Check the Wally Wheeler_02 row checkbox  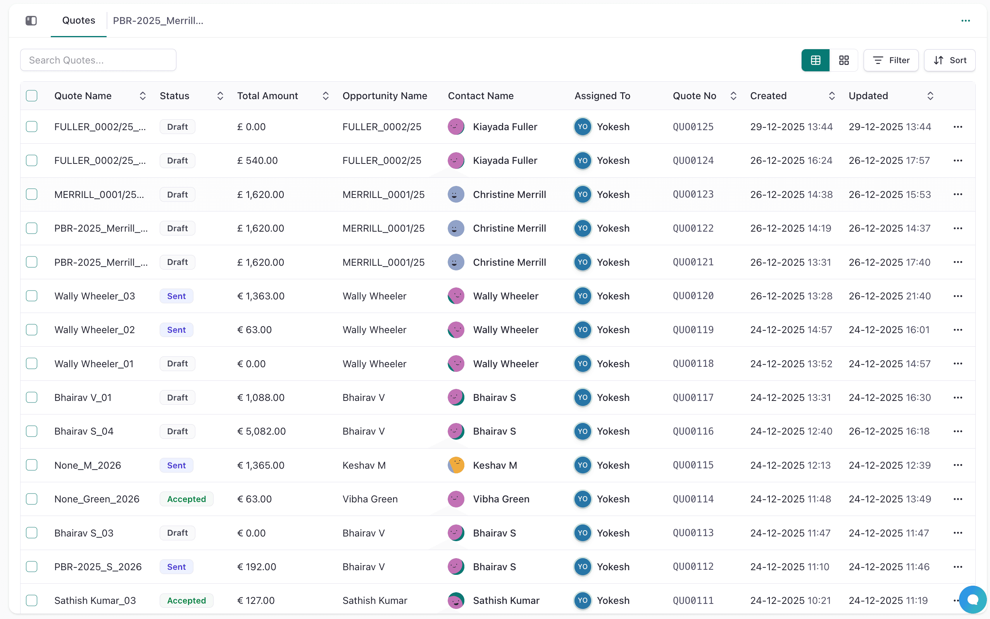click(x=31, y=330)
